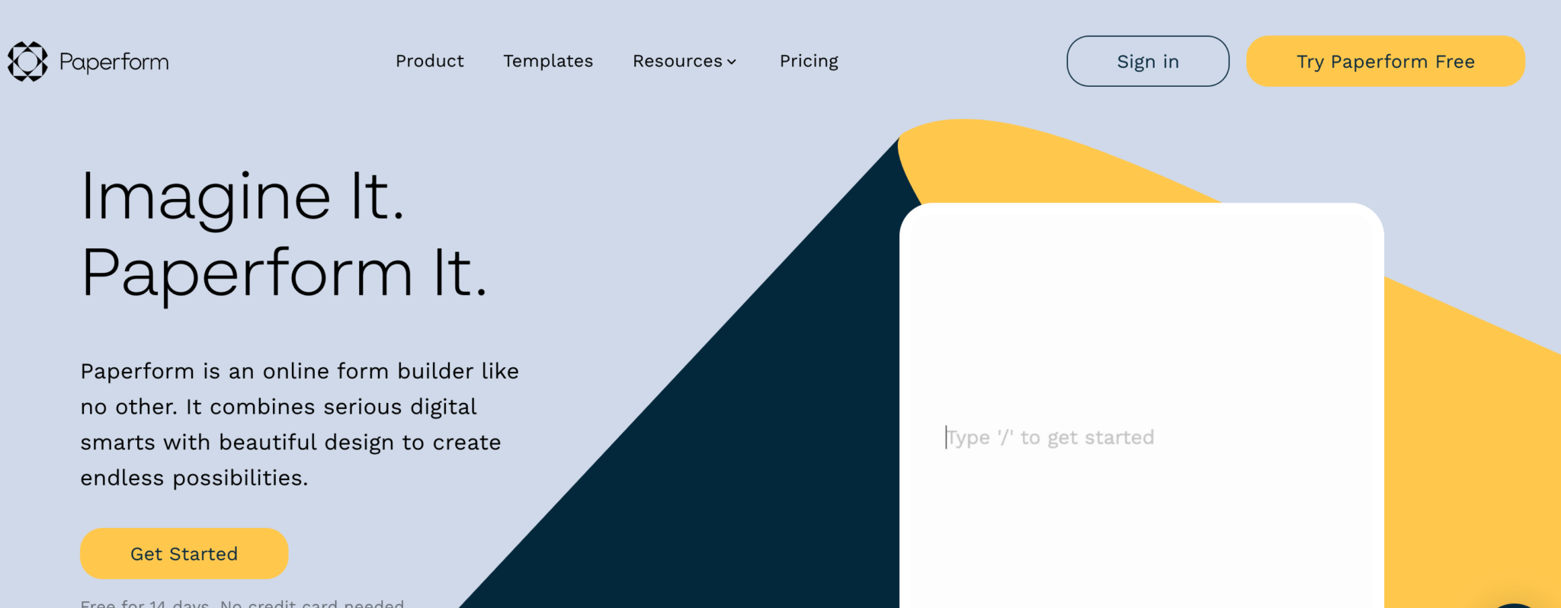Image resolution: width=1561 pixels, height=608 pixels.
Task: View pricing plans from the top navigation
Action: 808,61
